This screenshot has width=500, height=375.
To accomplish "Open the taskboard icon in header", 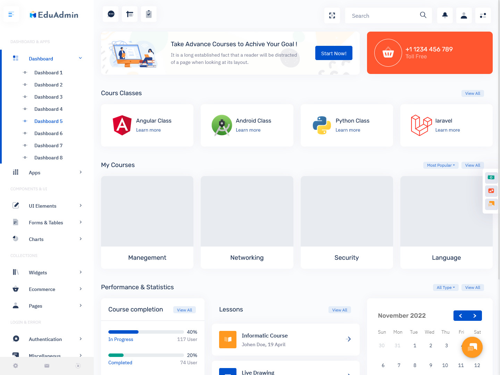I will coord(130,14).
